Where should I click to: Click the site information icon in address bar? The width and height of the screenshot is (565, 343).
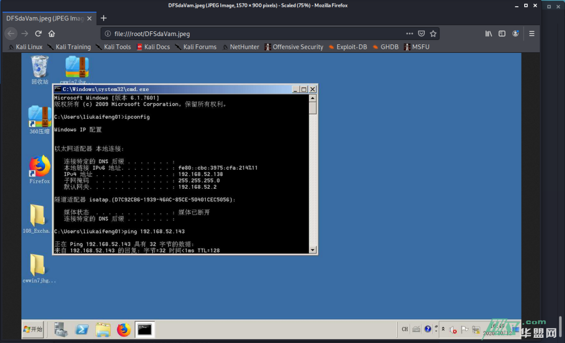[x=108, y=34]
